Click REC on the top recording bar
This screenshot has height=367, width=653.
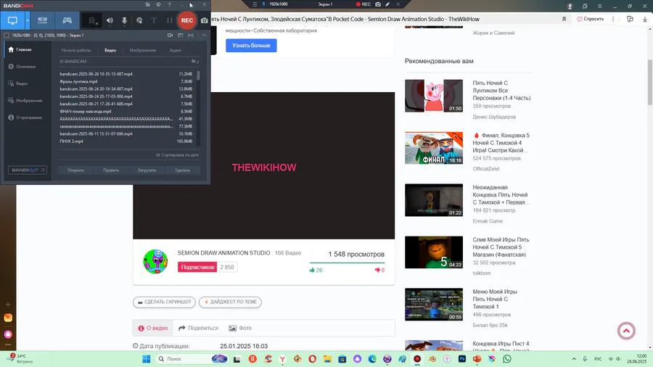click(364, 4)
